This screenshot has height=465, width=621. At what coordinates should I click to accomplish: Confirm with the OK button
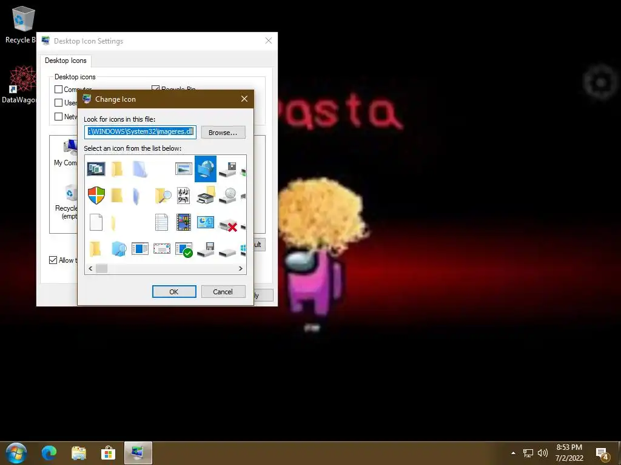pyautogui.click(x=174, y=292)
